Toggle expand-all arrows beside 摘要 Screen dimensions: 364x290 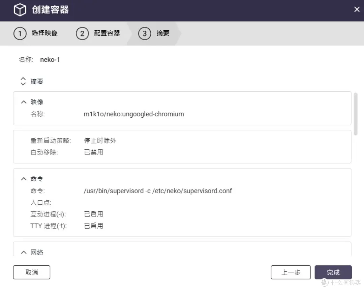pos(23,81)
